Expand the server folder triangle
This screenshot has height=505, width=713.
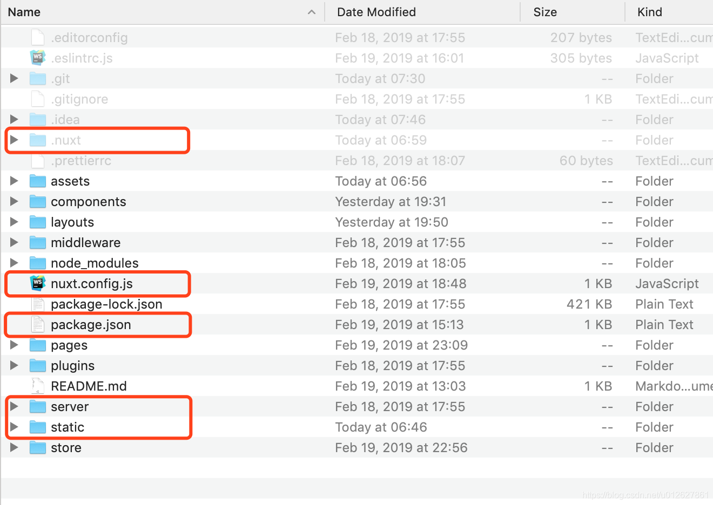[14, 406]
